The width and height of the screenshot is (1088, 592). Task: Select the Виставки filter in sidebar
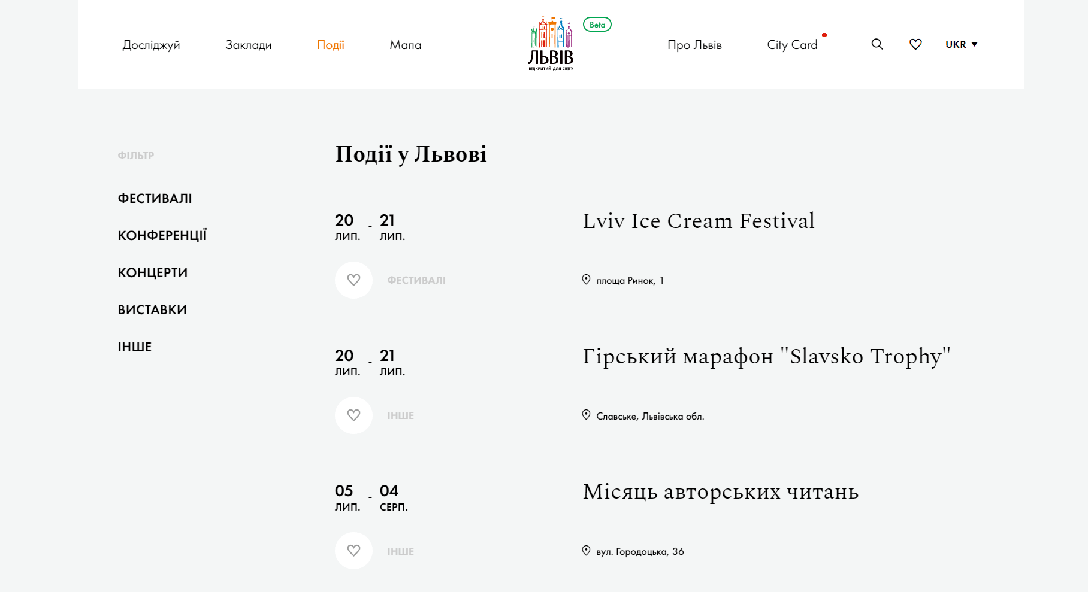click(x=152, y=309)
